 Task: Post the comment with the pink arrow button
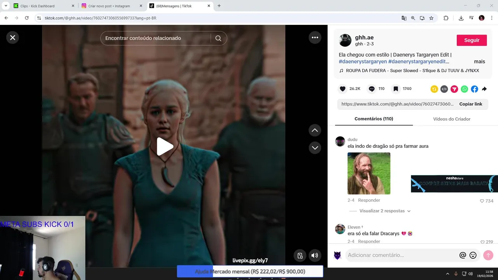[488, 255]
